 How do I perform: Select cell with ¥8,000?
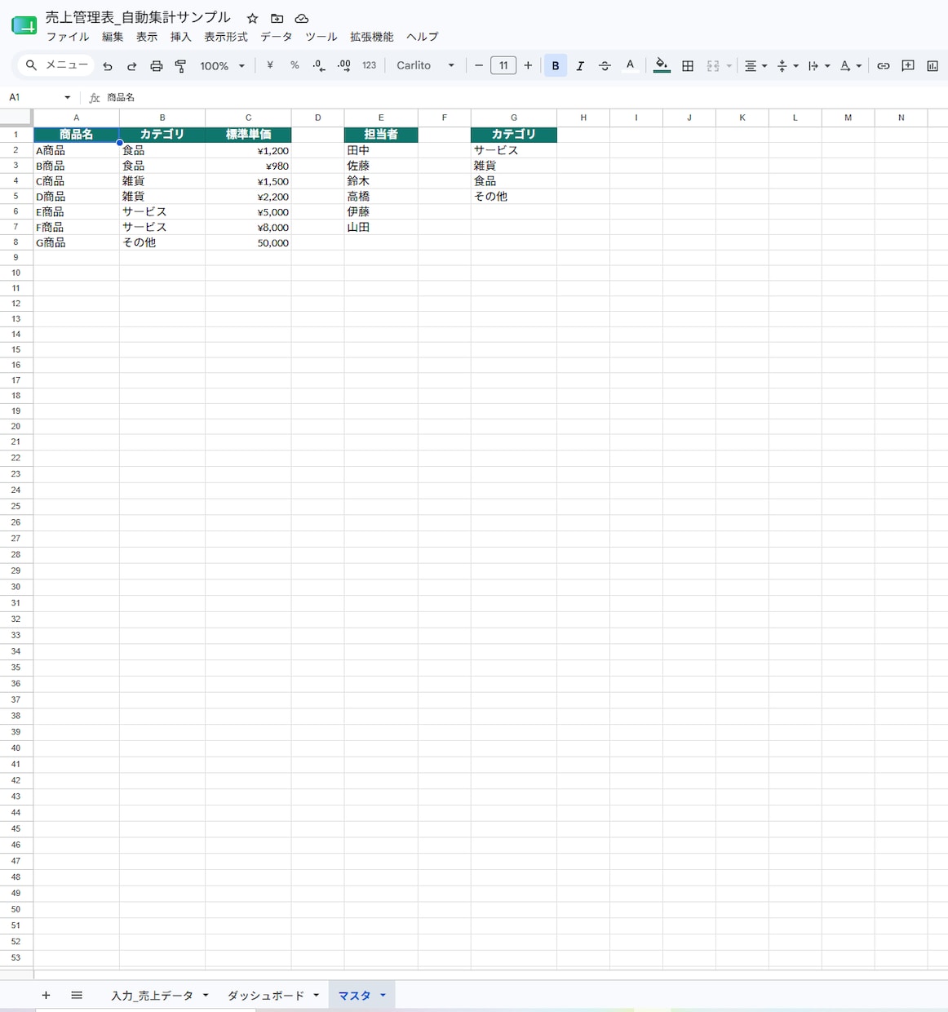(x=248, y=227)
